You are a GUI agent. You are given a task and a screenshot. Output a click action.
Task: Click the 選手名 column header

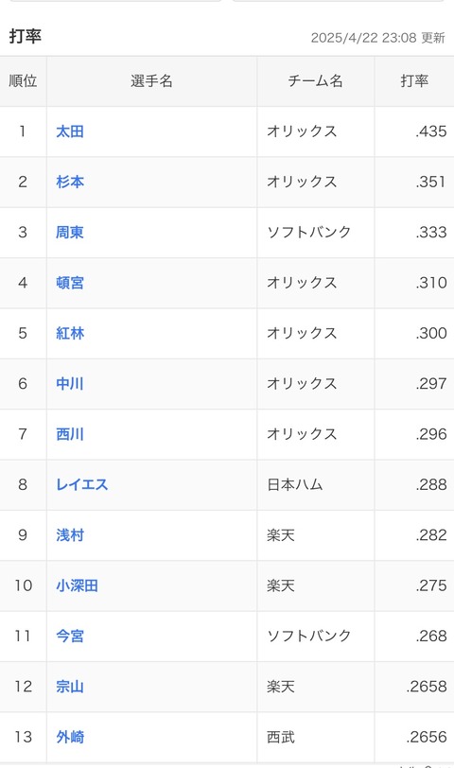(152, 80)
